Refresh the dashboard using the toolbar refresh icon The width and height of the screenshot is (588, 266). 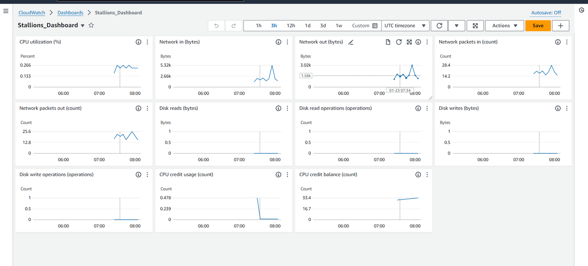pyautogui.click(x=439, y=26)
